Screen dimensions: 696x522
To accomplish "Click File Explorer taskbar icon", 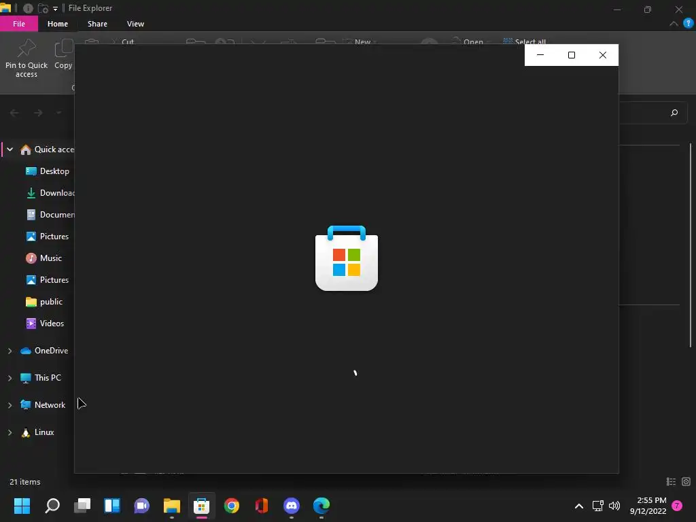I will coord(172,506).
